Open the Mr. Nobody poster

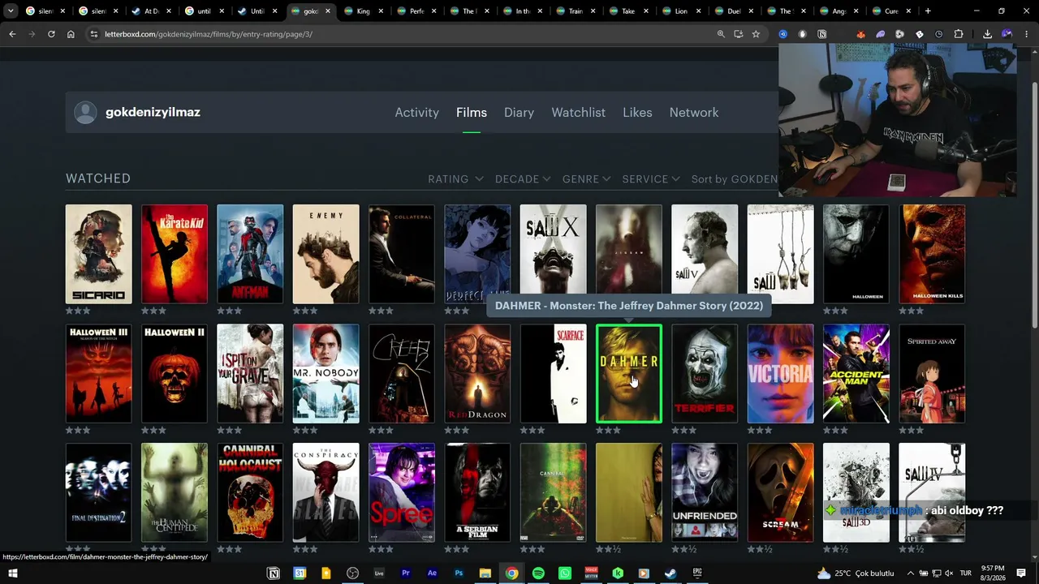325,374
